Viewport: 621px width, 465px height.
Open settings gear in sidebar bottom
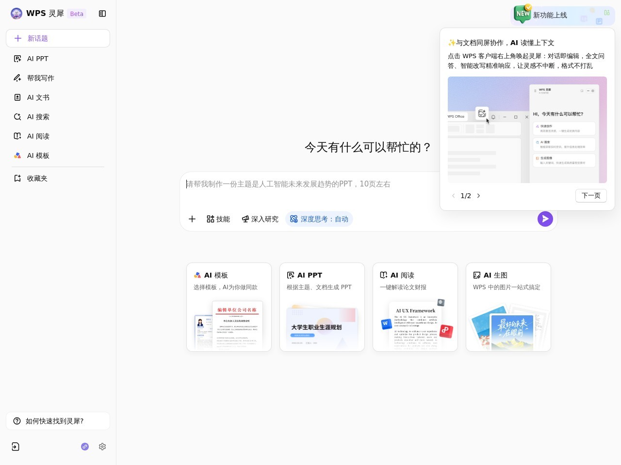click(x=102, y=447)
